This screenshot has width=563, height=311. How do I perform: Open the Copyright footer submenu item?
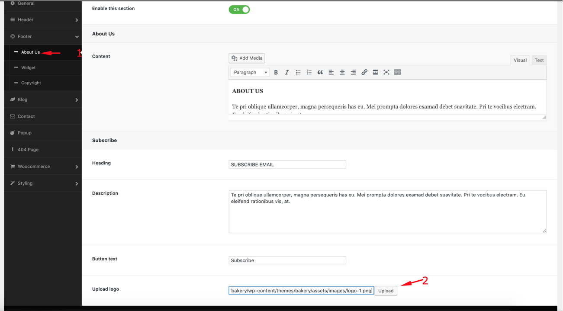point(31,83)
